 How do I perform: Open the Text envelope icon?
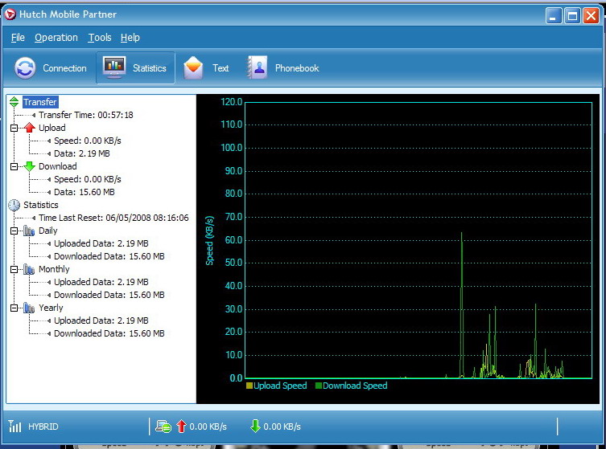pyautogui.click(x=193, y=67)
